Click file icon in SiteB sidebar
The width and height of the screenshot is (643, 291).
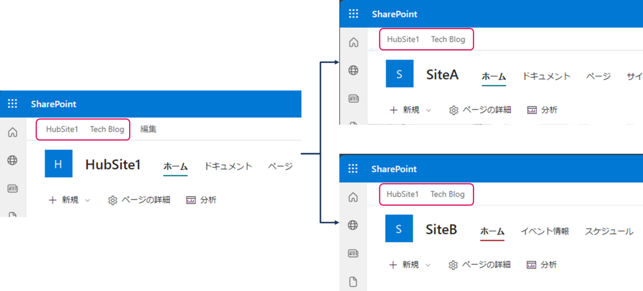(353, 281)
